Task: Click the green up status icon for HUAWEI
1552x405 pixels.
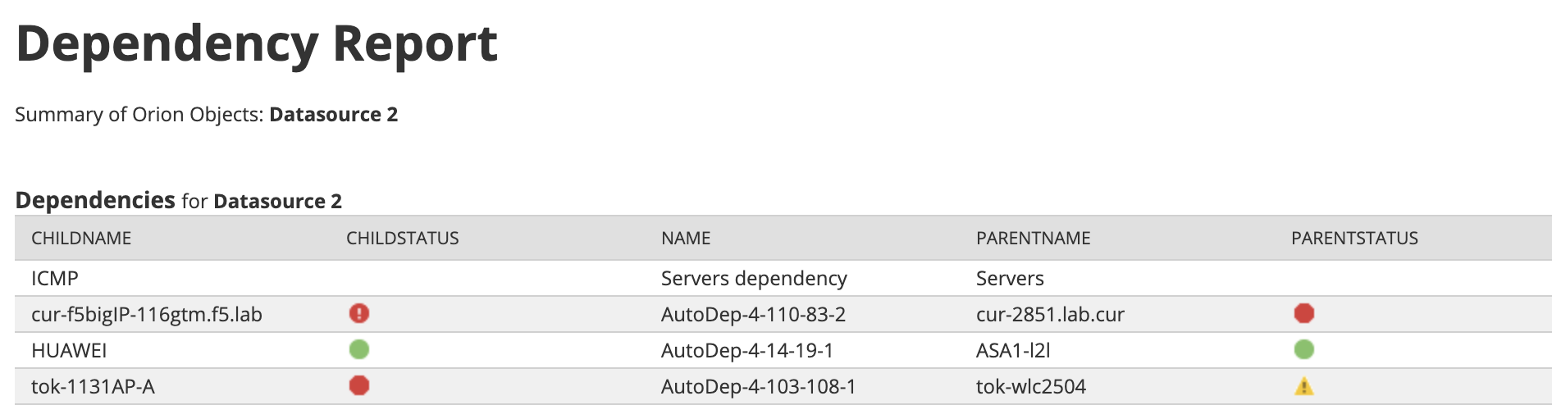Action: coord(359,349)
